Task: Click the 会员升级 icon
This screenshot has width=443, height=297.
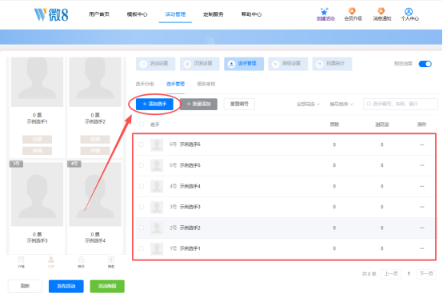Action: [x=353, y=11]
